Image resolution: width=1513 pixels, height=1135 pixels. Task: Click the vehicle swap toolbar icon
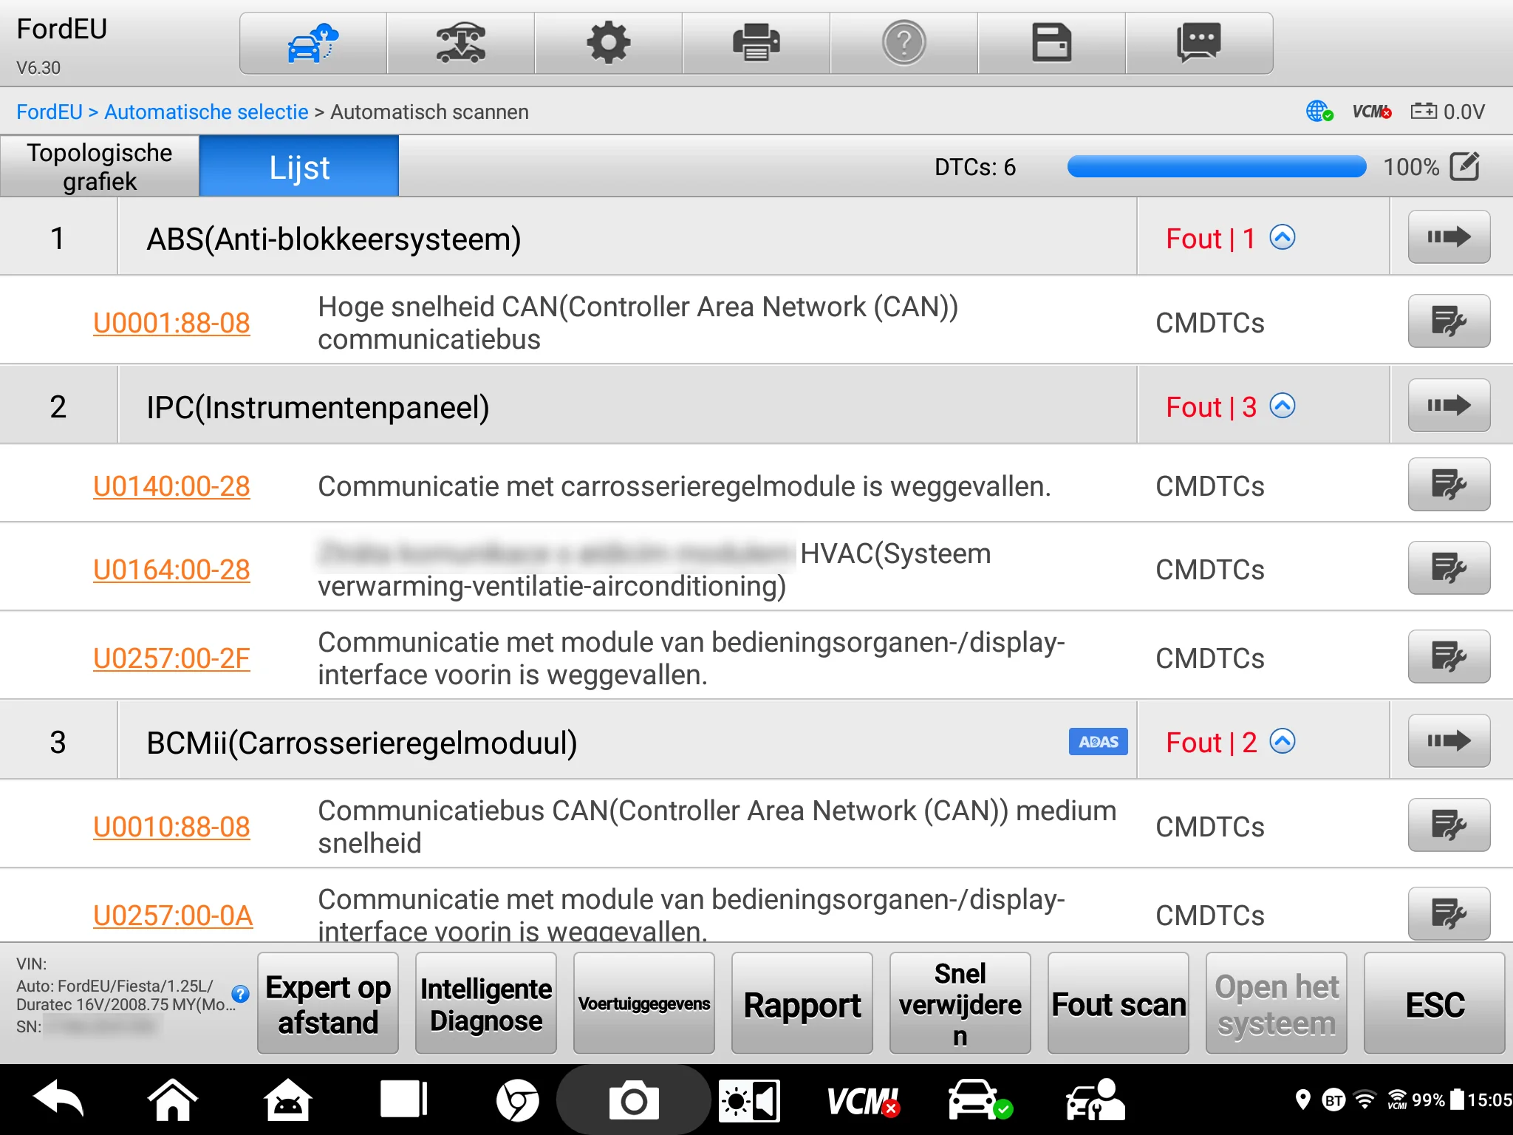point(460,43)
